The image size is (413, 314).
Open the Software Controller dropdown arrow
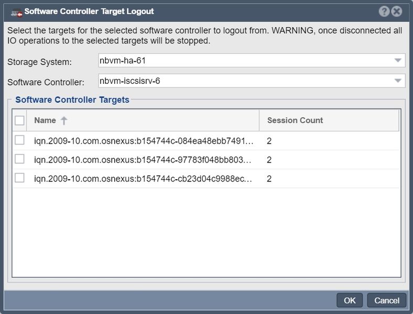[x=398, y=81]
